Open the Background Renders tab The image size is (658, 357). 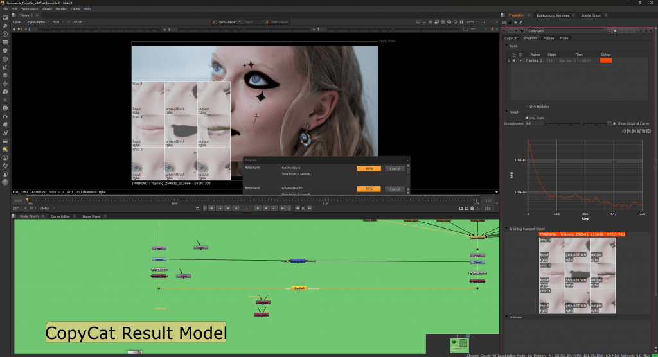(553, 15)
